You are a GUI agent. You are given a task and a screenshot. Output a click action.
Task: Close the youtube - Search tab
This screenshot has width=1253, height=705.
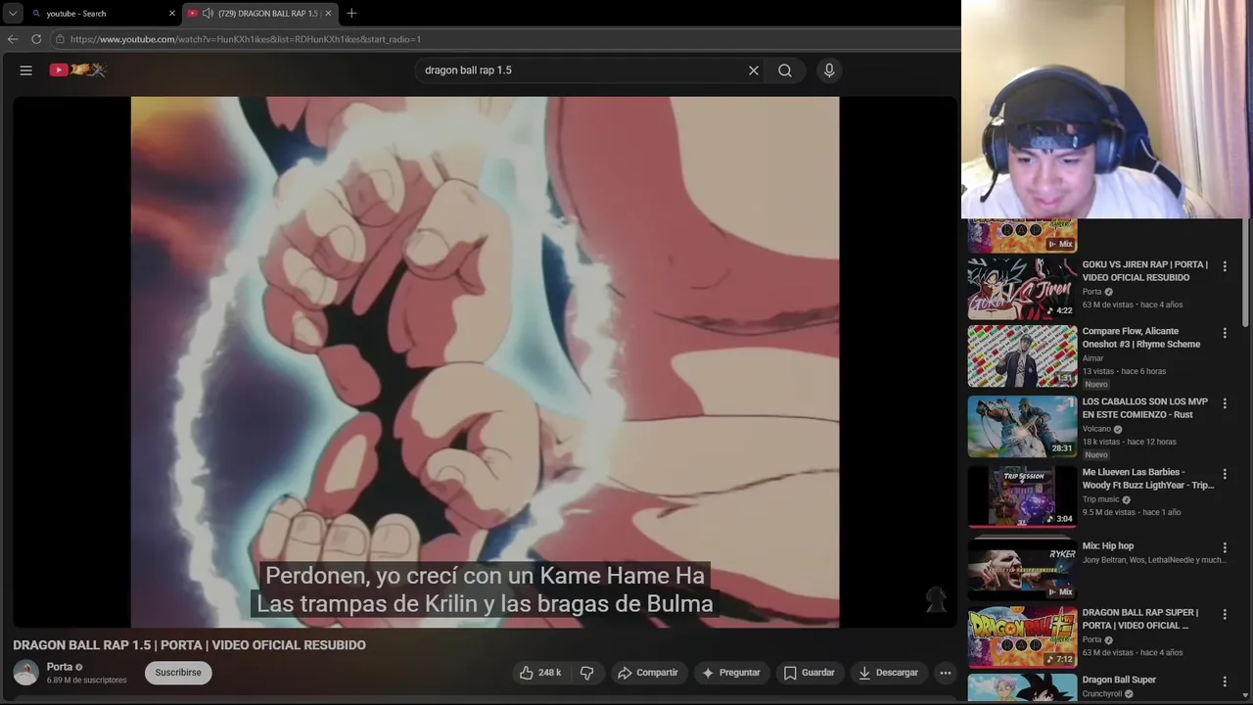tap(172, 13)
